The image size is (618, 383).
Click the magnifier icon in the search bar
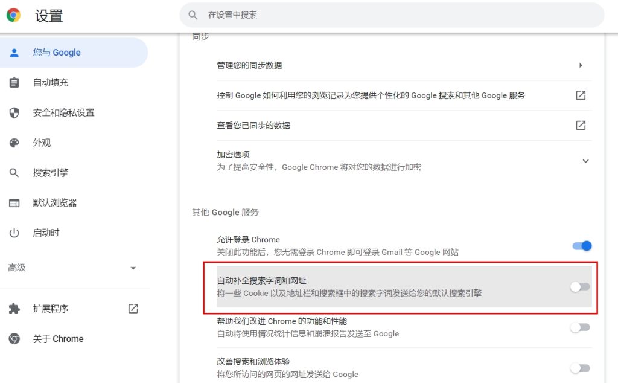[193, 15]
